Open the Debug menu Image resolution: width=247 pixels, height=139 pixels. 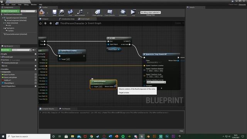pos(26,5)
